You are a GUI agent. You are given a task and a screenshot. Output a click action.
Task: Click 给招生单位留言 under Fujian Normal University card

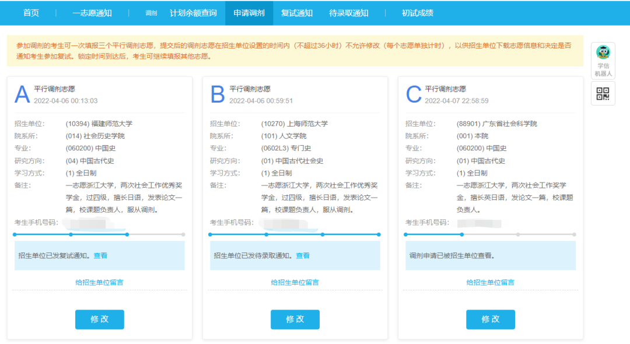point(99,281)
